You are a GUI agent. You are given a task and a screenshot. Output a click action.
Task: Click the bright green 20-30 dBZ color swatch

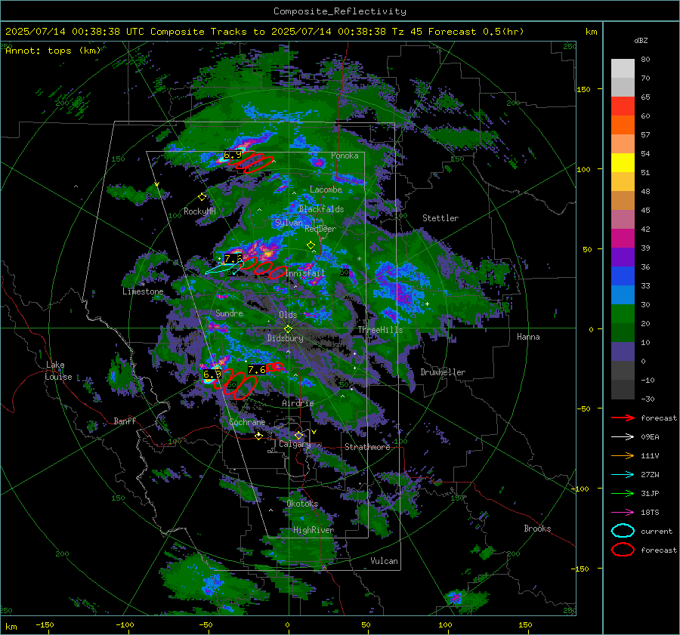(623, 314)
